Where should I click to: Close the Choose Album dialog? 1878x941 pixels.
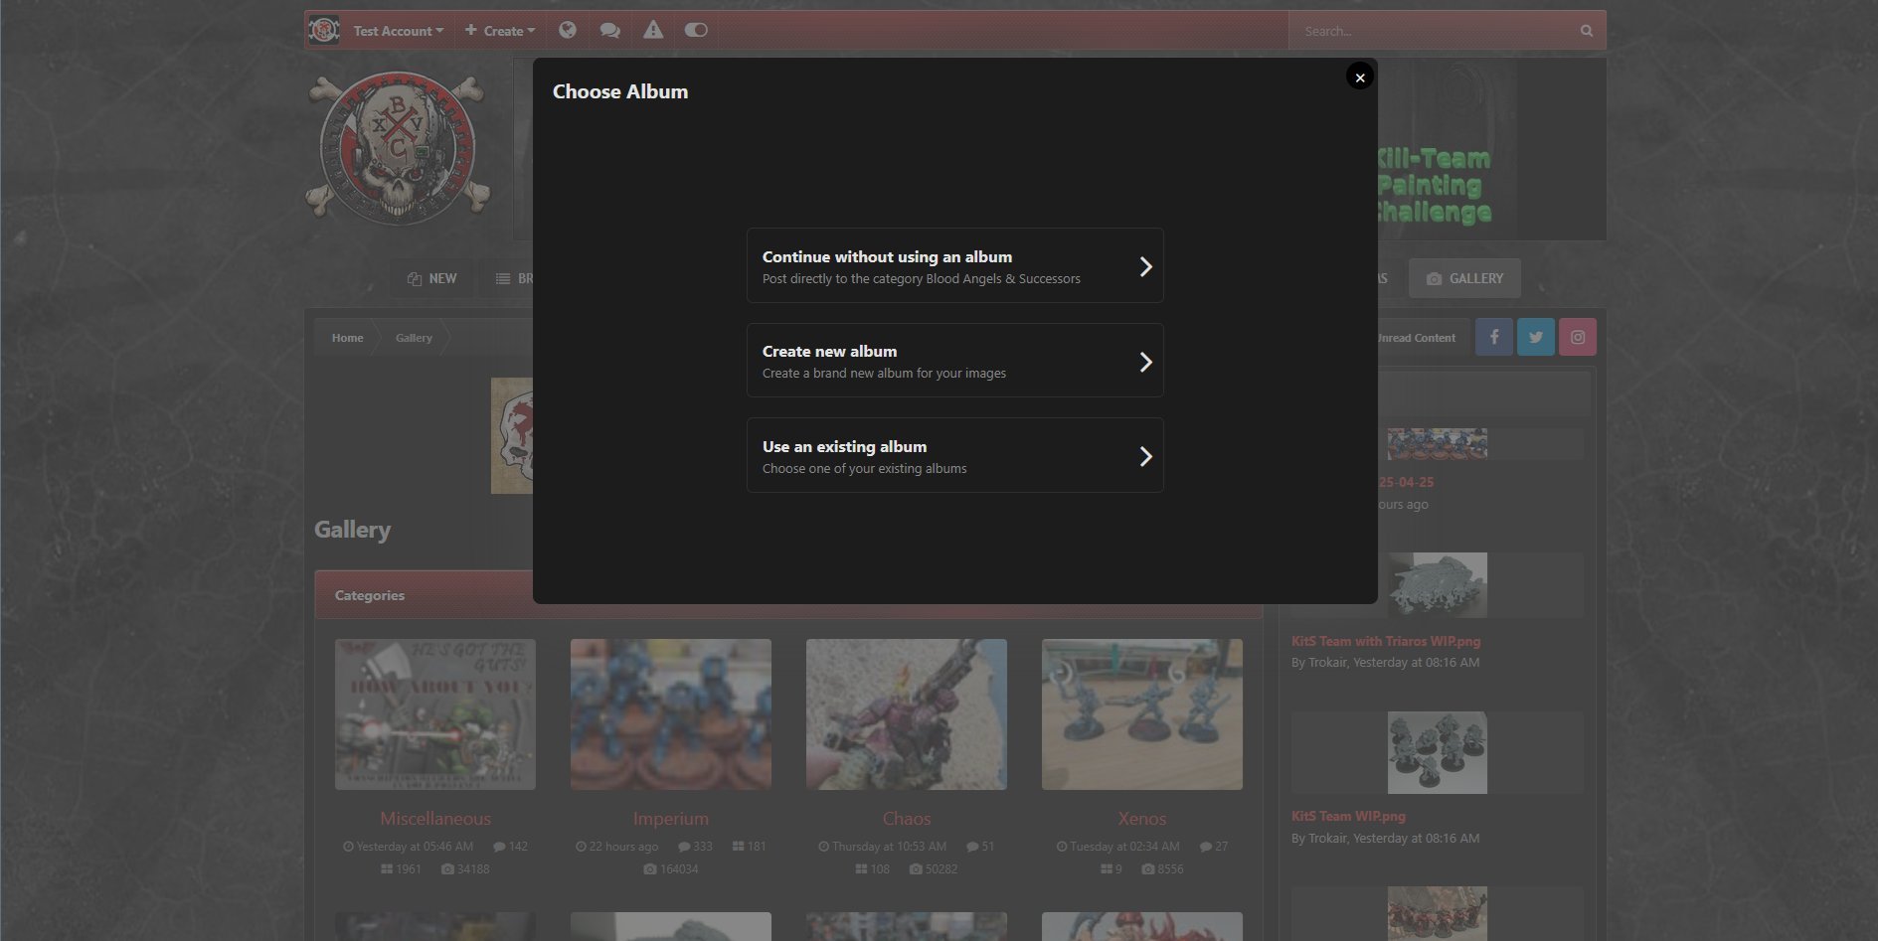click(x=1360, y=77)
